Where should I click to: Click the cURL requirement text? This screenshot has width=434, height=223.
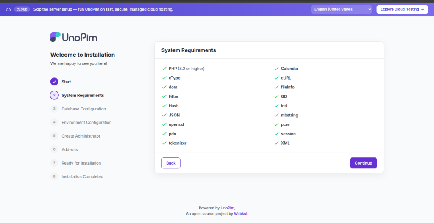pos(286,78)
